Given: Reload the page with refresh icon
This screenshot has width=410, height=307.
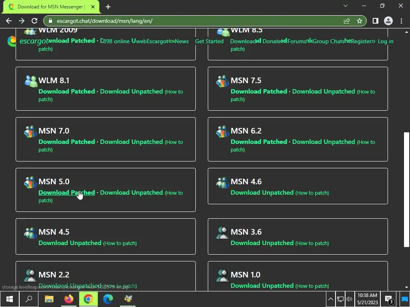Looking at the screenshot, I should [x=34, y=21].
